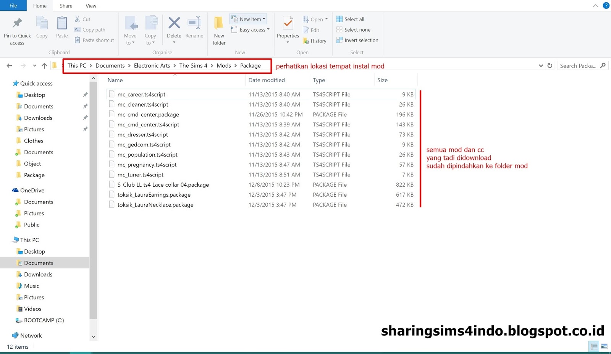Image resolution: width=611 pixels, height=354 pixels.
Task: Switch to the View ribbon tab
Action: (x=91, y=6)
